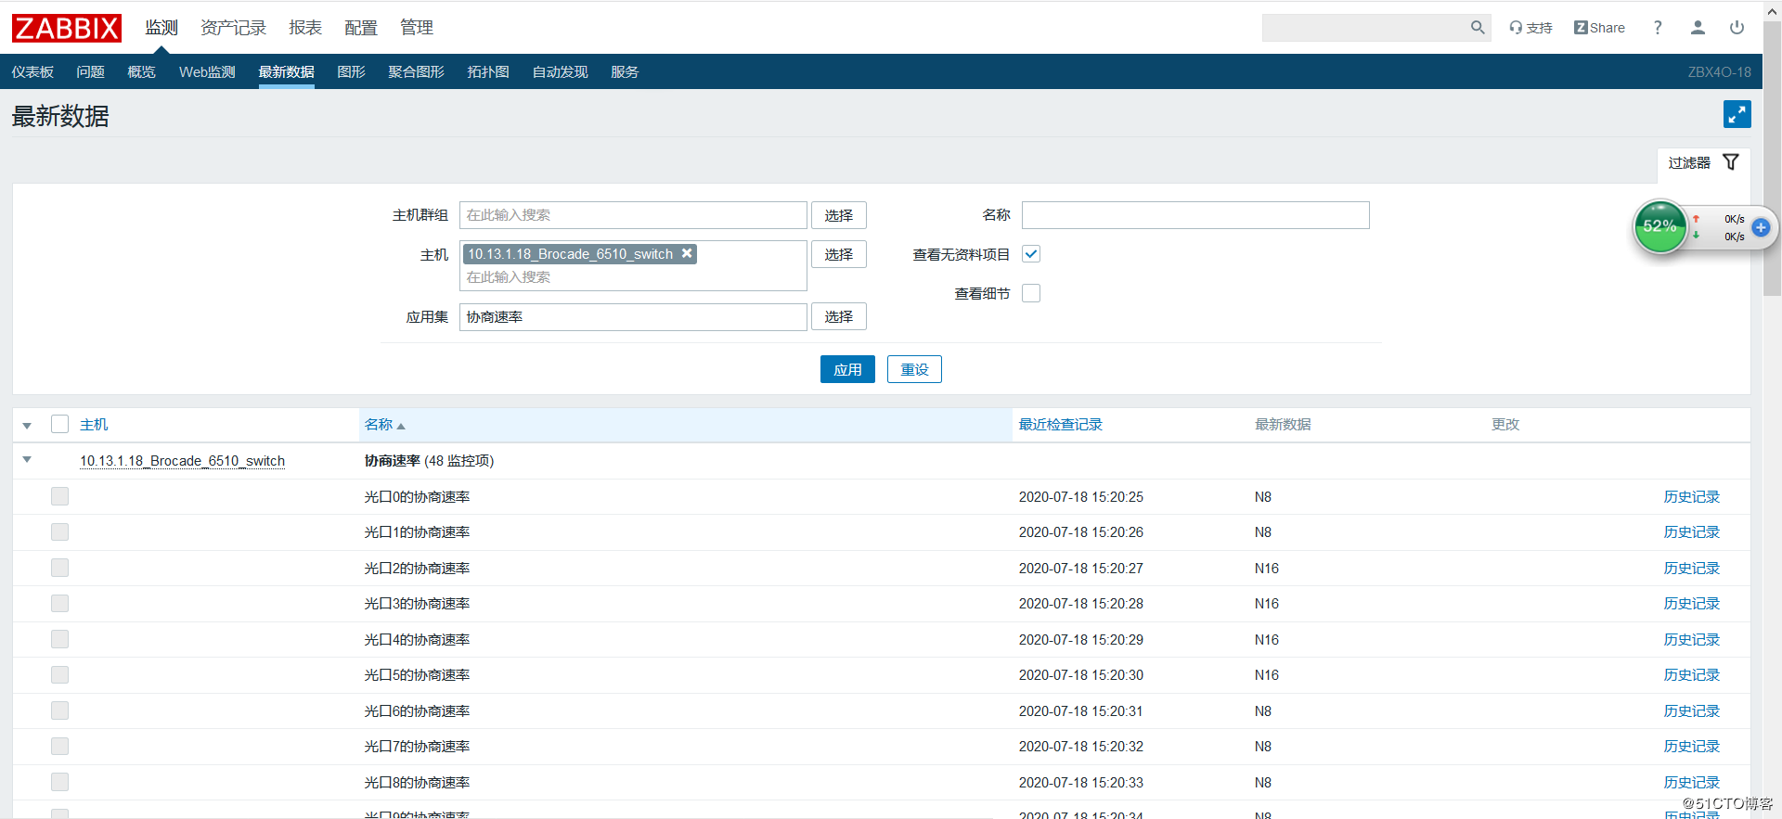Viewport: 1782px width, 819px height.
Task: Open 历史记录 for 光口2的协商速率
Action: coord(1691,568)
